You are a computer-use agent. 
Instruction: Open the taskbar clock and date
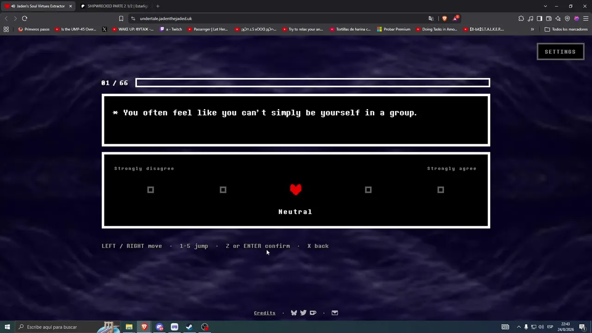[x=566, y=327]
